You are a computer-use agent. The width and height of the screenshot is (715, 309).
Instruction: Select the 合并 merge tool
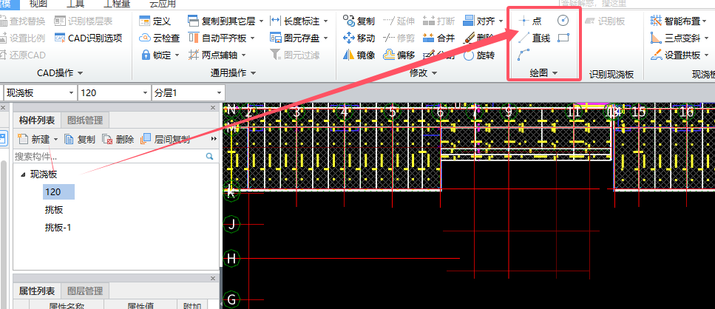pyautogui.click(x=438, y=38)
